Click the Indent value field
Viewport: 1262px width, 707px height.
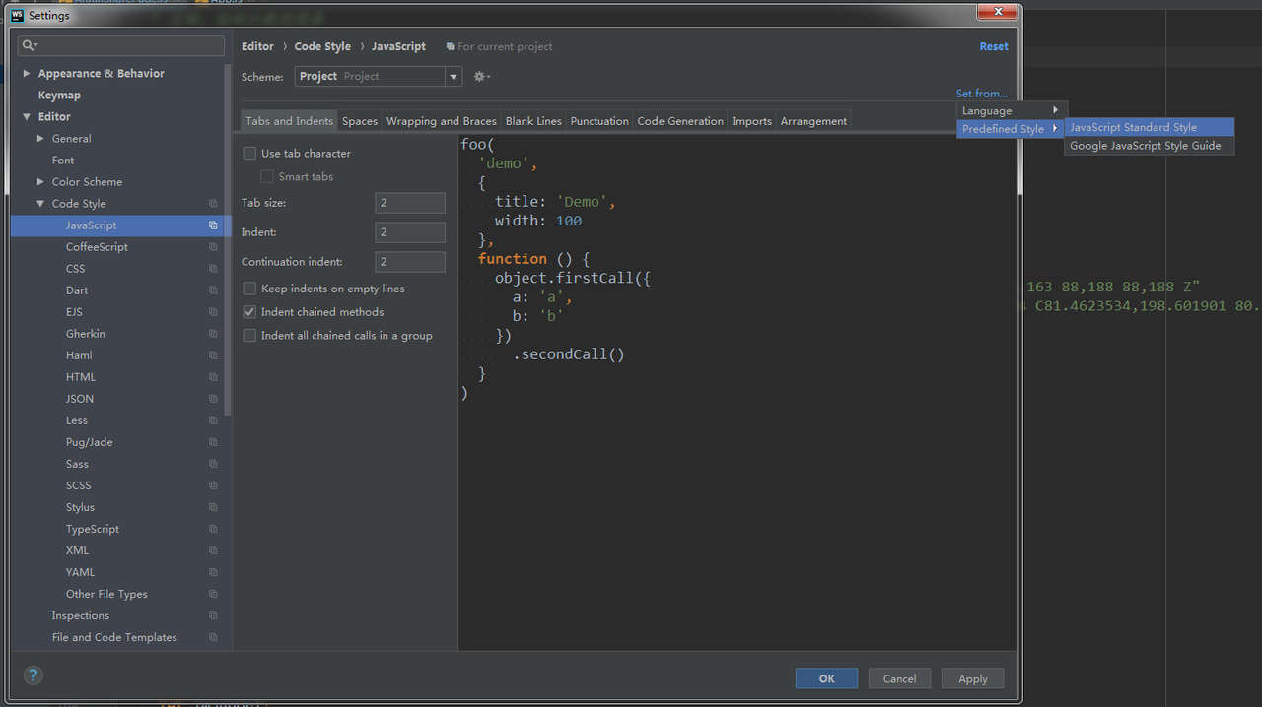point(410,232)
